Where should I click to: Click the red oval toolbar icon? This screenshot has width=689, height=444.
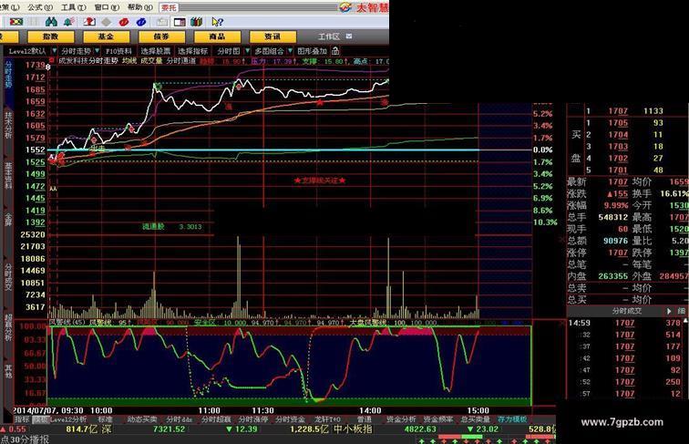124,22
